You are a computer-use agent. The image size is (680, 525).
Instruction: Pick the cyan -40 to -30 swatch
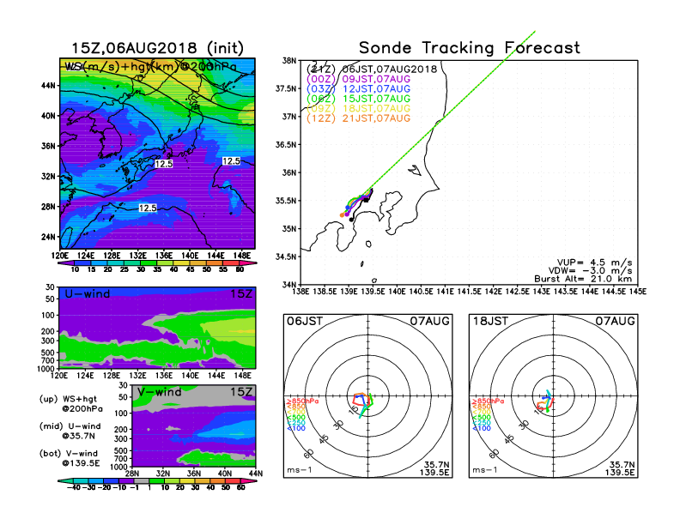(x=81, y=480)
